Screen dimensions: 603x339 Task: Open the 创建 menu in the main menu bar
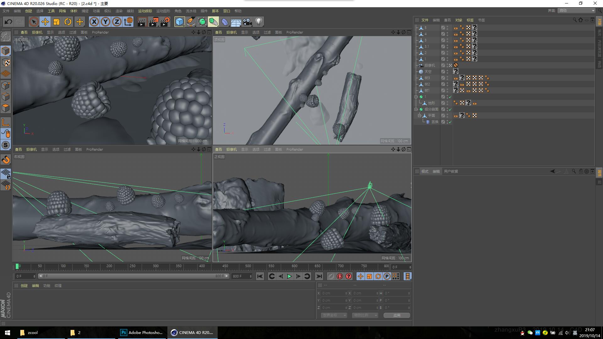click(x=29, y=11)
